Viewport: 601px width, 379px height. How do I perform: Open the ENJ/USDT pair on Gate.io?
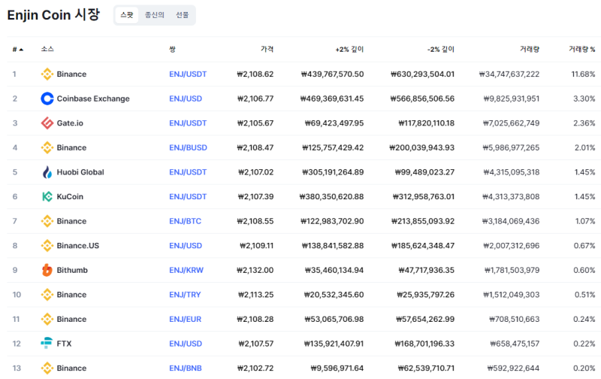coord(188,123)
